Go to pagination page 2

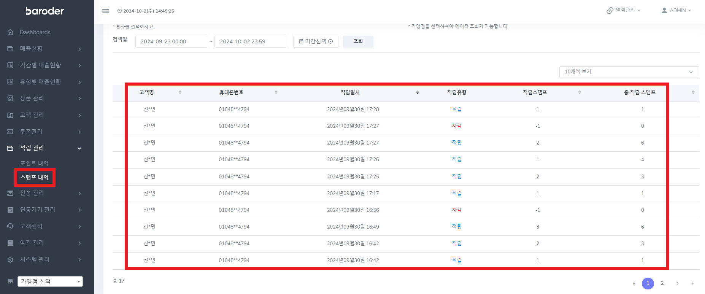(x=662, y=283)
